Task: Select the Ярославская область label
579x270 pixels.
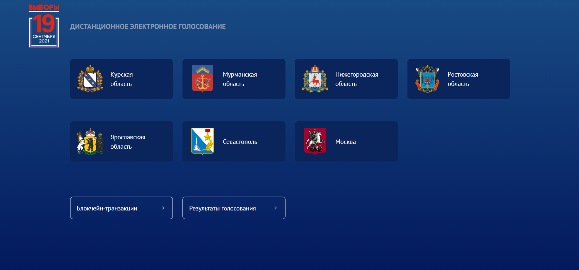Action: pos(128,142)
